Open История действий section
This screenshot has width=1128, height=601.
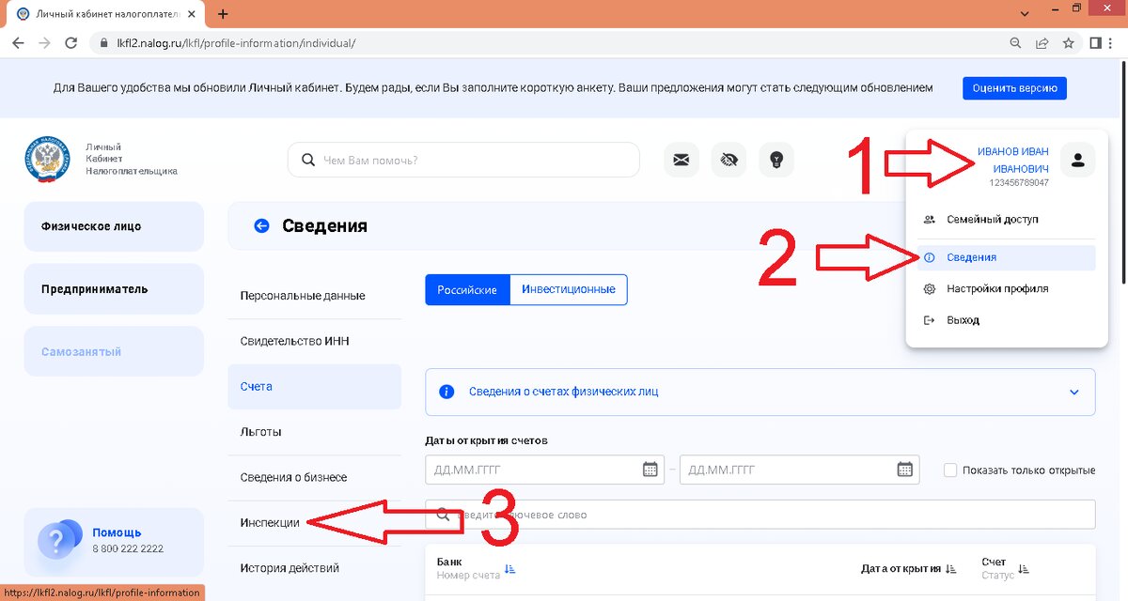click(x=314, y=568)
